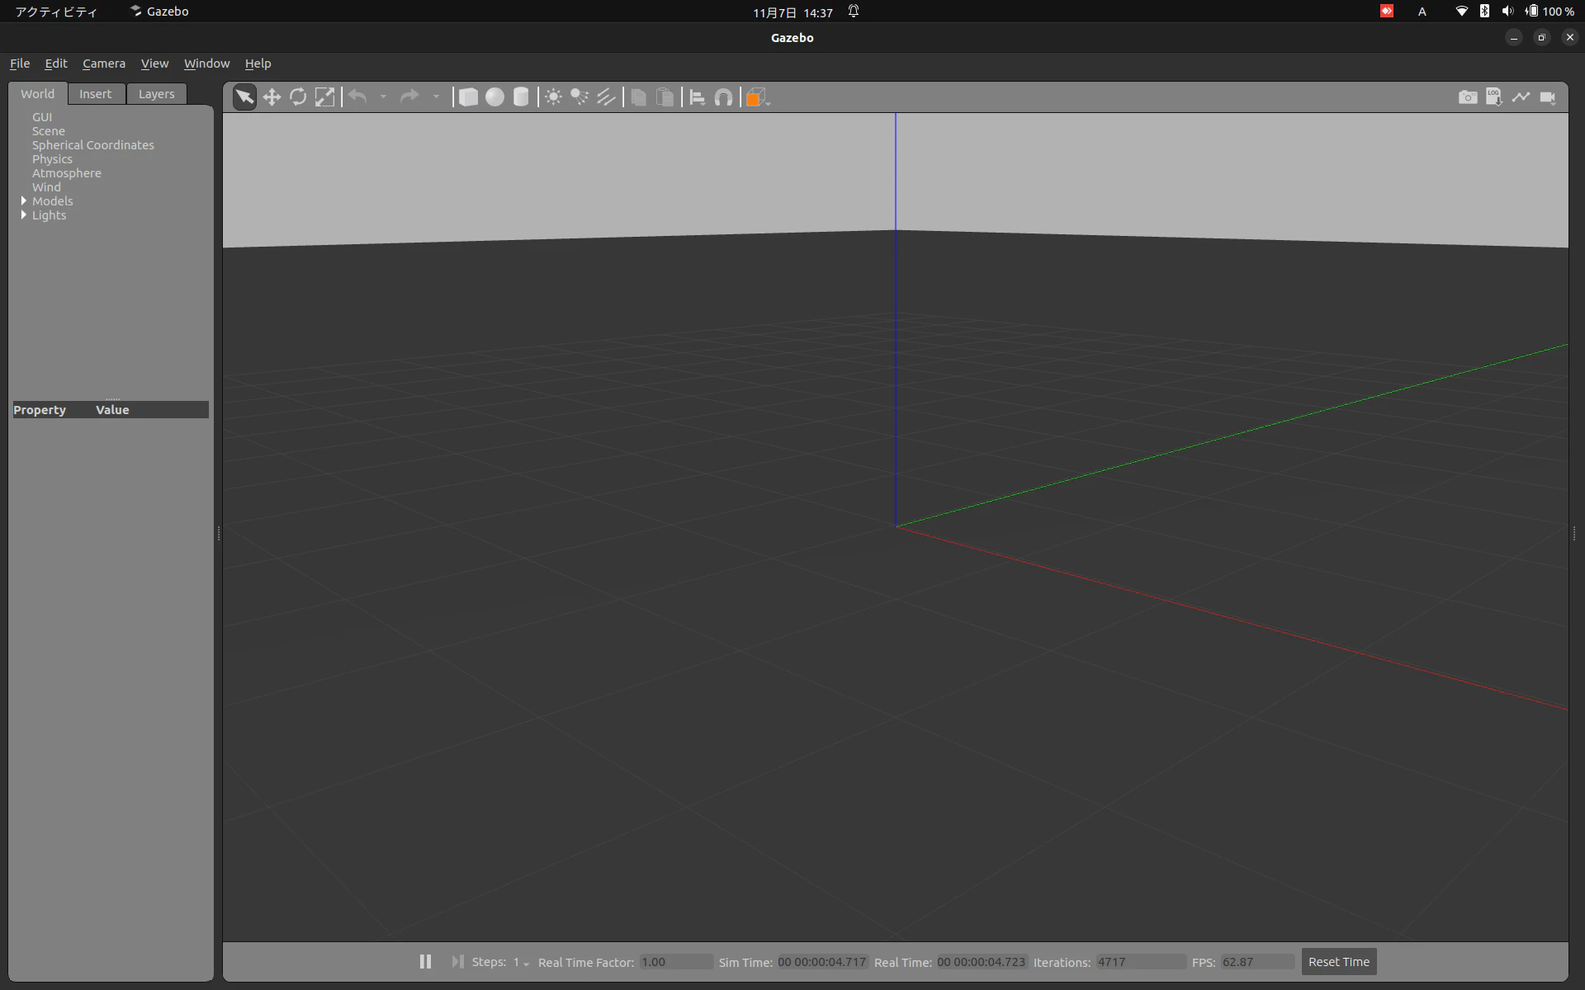The image size is (1585, 990).
Task: Expand the Lights tree node
Action: tap(23, 214)
